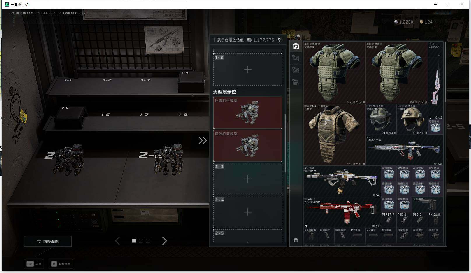The width and height of the screenshot is (471, 273).
Task: Add an item to empty slot 1-8
Action: tap(248, 69)
